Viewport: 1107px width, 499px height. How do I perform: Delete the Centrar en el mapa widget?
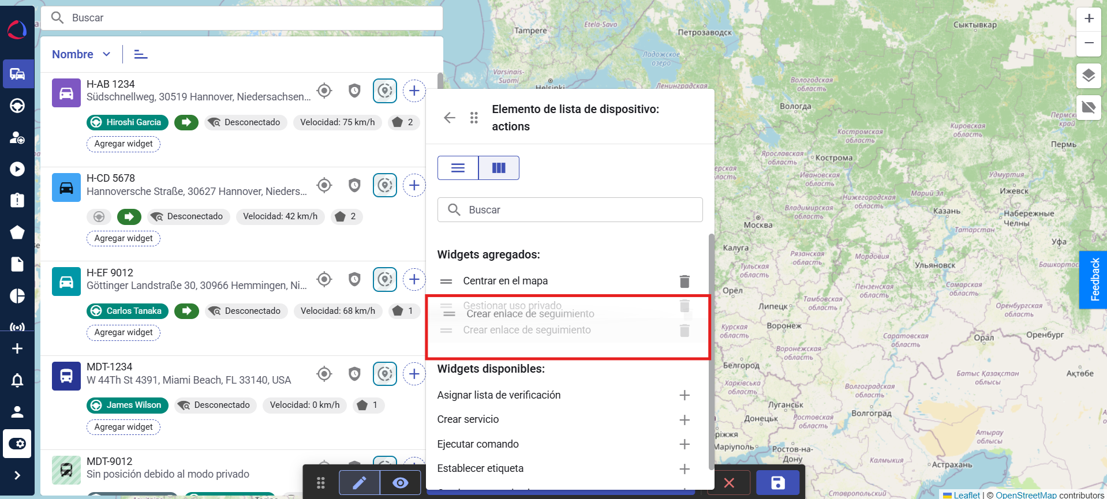tap(685, 281)
